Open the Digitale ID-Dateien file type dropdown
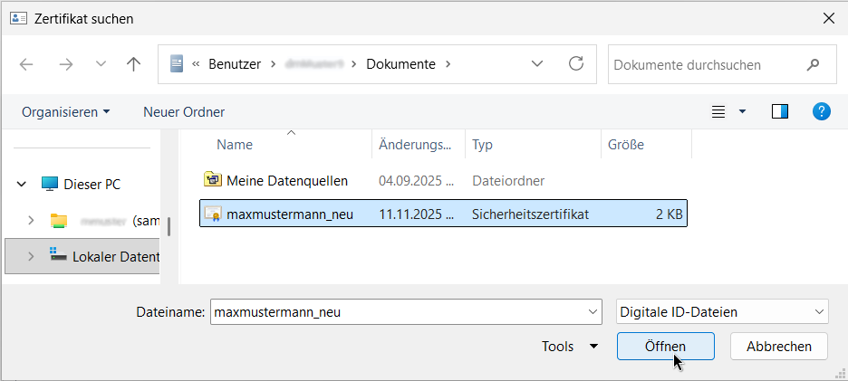Viewport: 848px width, 381px height. (x=722, y=312)
